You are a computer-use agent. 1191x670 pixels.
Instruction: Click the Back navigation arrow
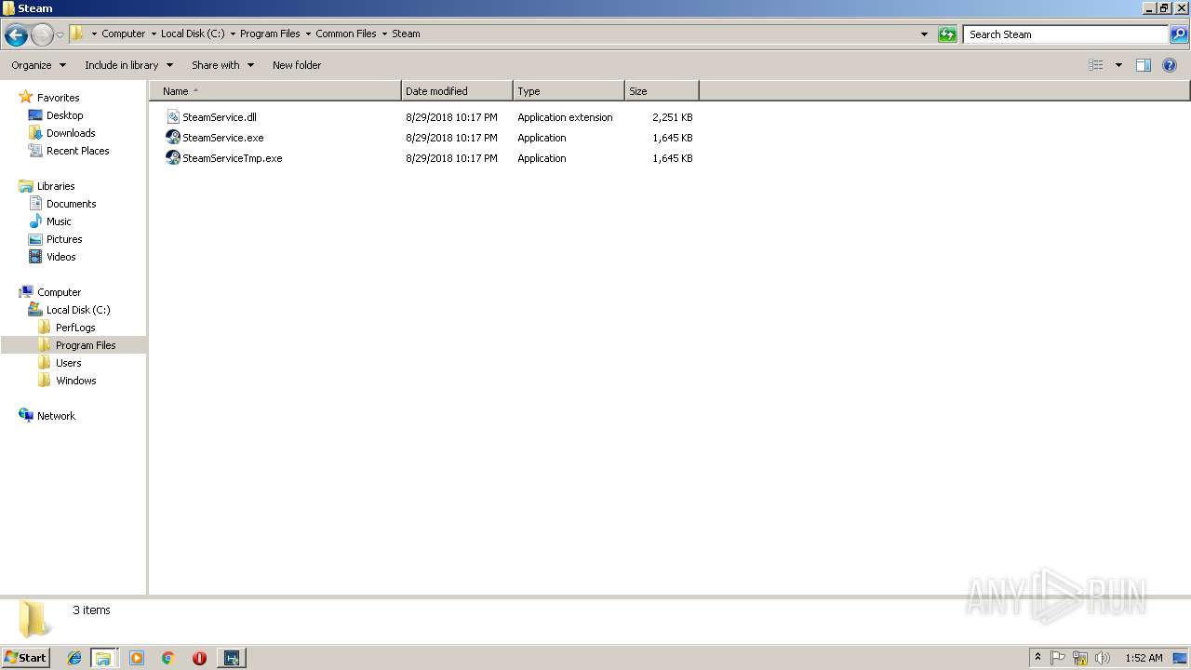(x=16, y=35)
